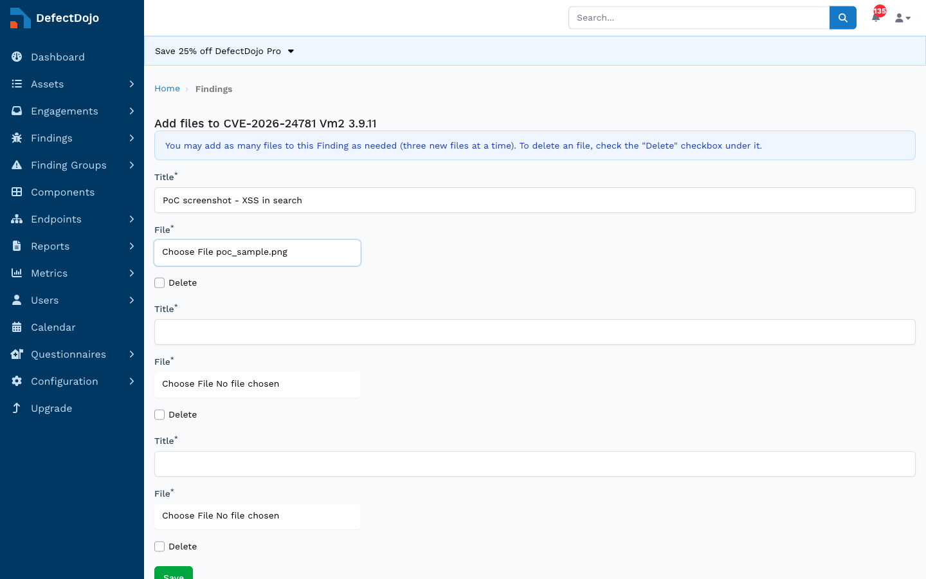Viewport: 926px width, 579px height.
Task: Click the Assets list icon
Action: tap(17, 84)
